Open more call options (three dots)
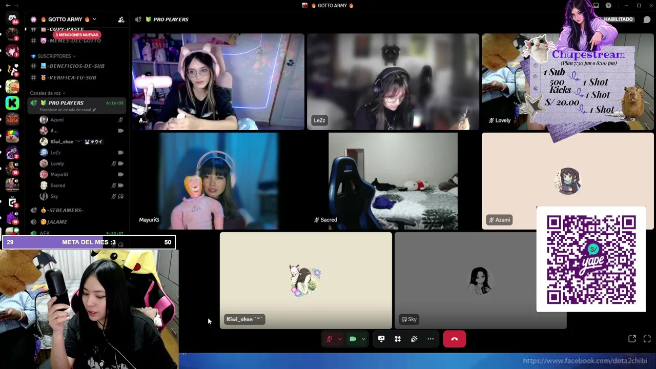 click(430, 339)
